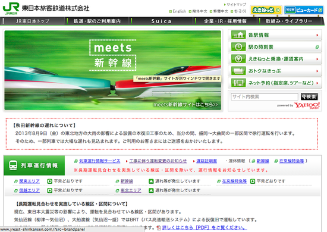This screenshot has width=327, height=232.
Task: Open the meets新幹線サイトはこちら link
Action: pyautogui.click(x=185, y=105)
